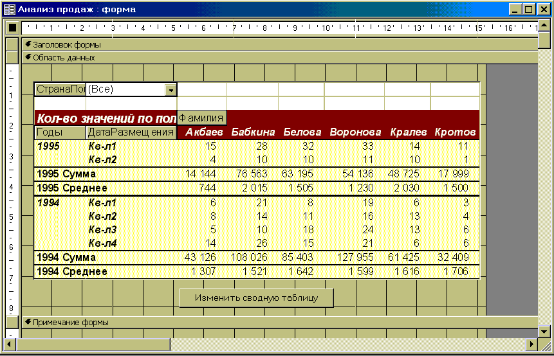Image resolution: width=554 pixels, height=356 pixels.
Task: Select the form selector black square
Action: (x=12, y=27)
